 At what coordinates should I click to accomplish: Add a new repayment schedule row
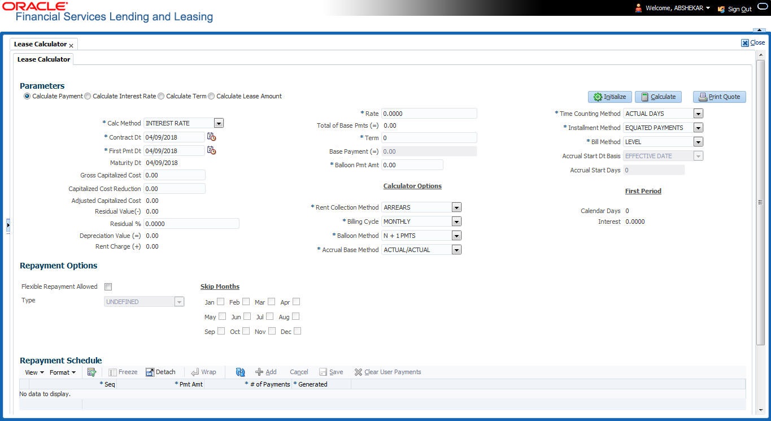[265, 371]
